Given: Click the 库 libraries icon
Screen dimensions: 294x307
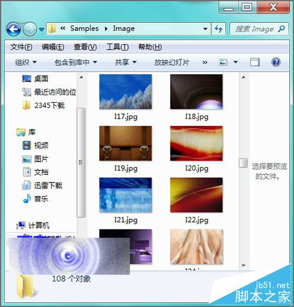Looking at the screenshot, I should pos(21,132).
